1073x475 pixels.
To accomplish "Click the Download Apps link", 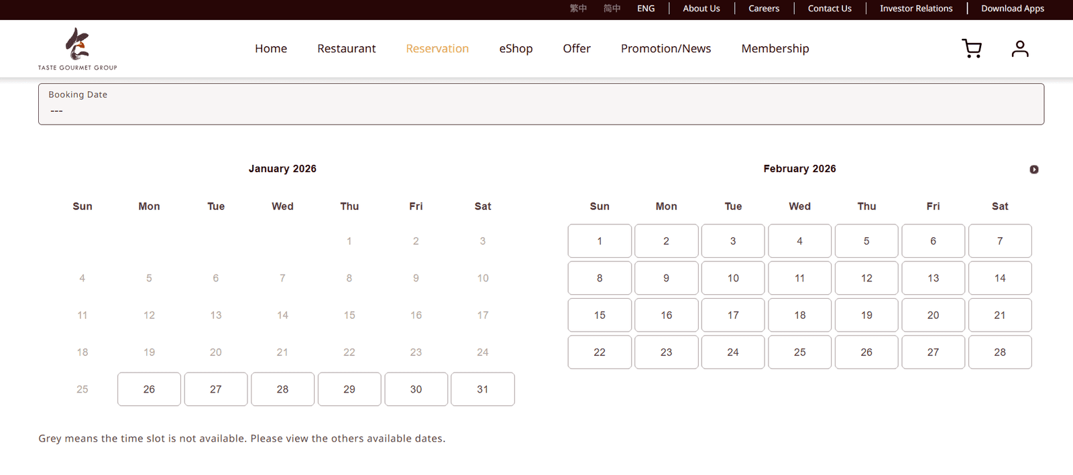I will 1012,9.
